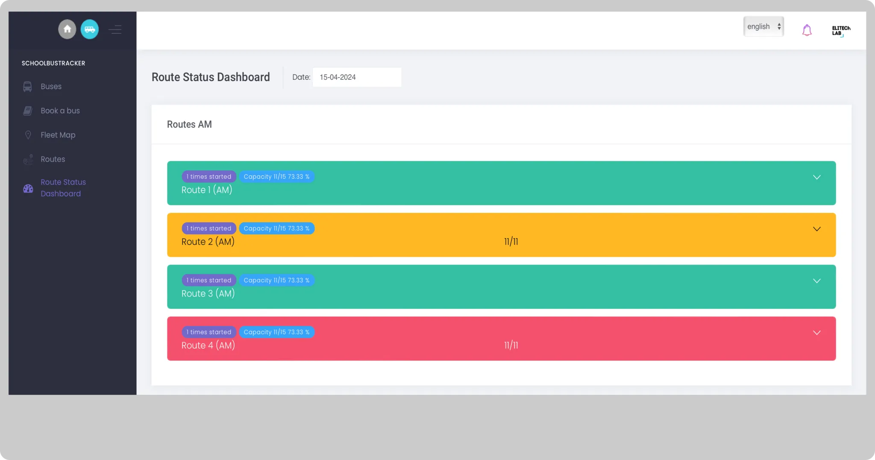Click Route 1 '1 times started' badge
Image resolution: width=875 pixels, height=460 pixels.
[209, 177]
